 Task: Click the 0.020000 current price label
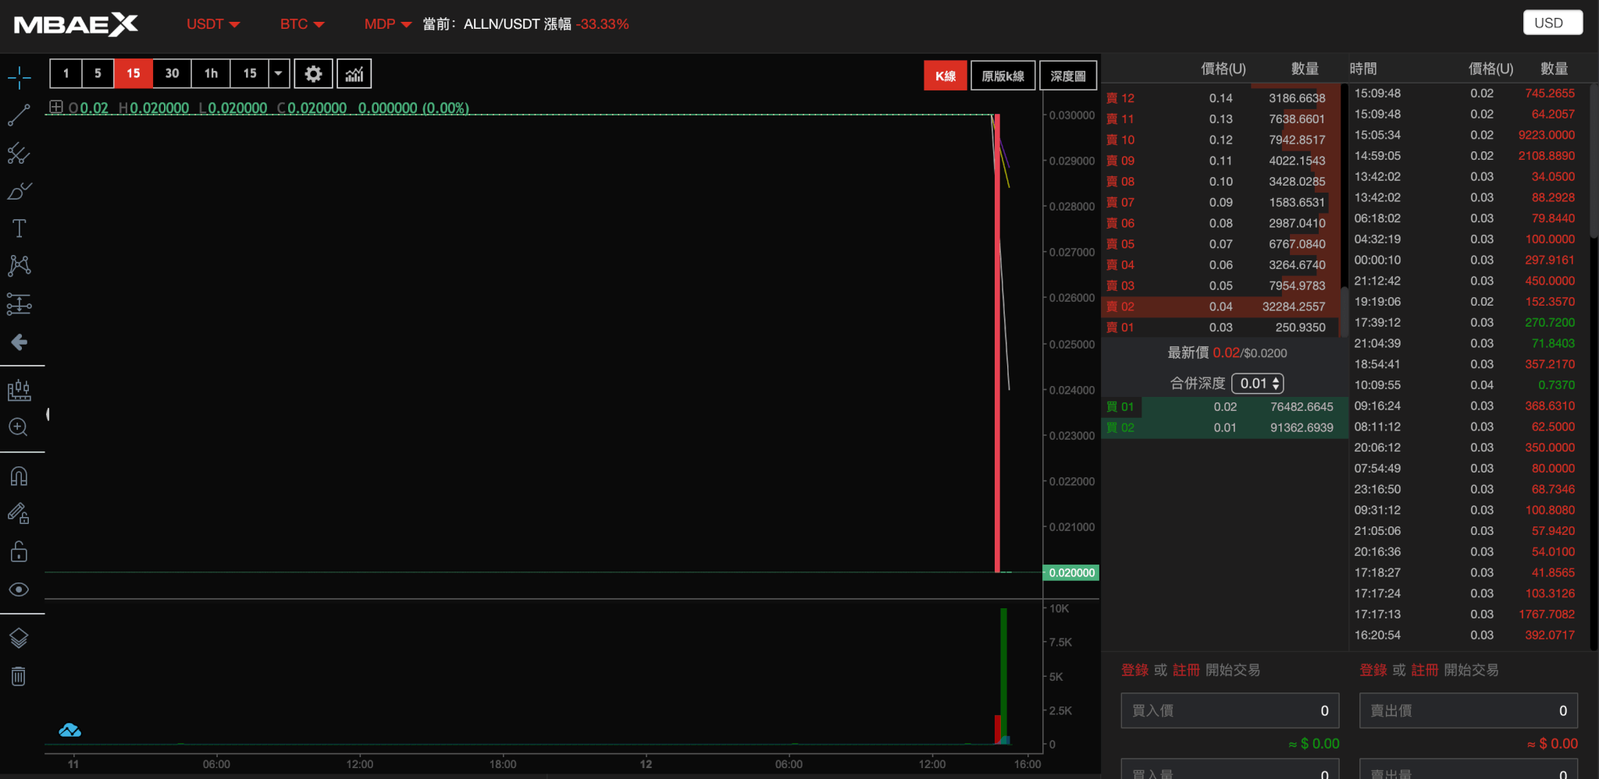click(x=1071, y=572)
